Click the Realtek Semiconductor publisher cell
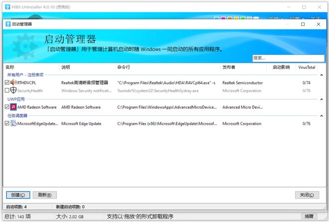Viewport: 329px width, 222px height. pyautogui.click(x=243, y=83)
